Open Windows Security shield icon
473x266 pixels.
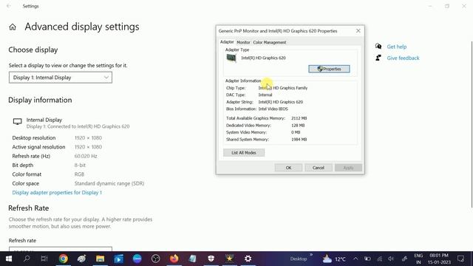(211, 259)
